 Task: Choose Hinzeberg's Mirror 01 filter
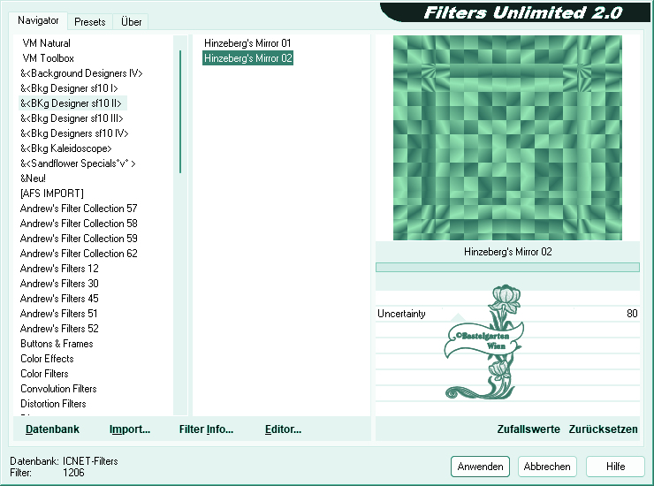(247, 43)
